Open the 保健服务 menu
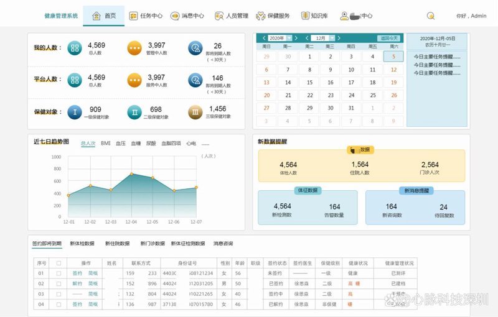Screen dimensions: 498x317 point(273,16)
